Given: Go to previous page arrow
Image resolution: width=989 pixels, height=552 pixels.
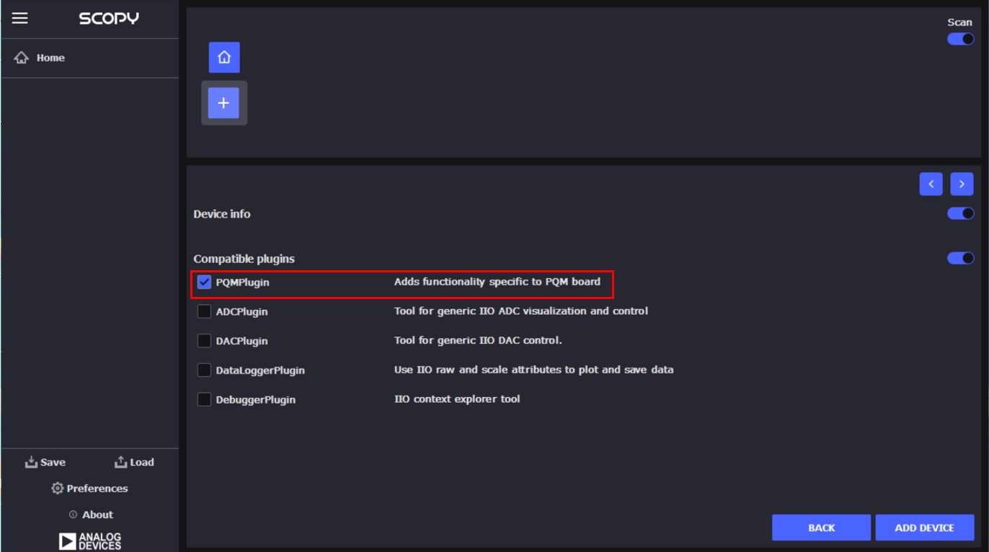Looking at the screenshot, I should point(931,184).
